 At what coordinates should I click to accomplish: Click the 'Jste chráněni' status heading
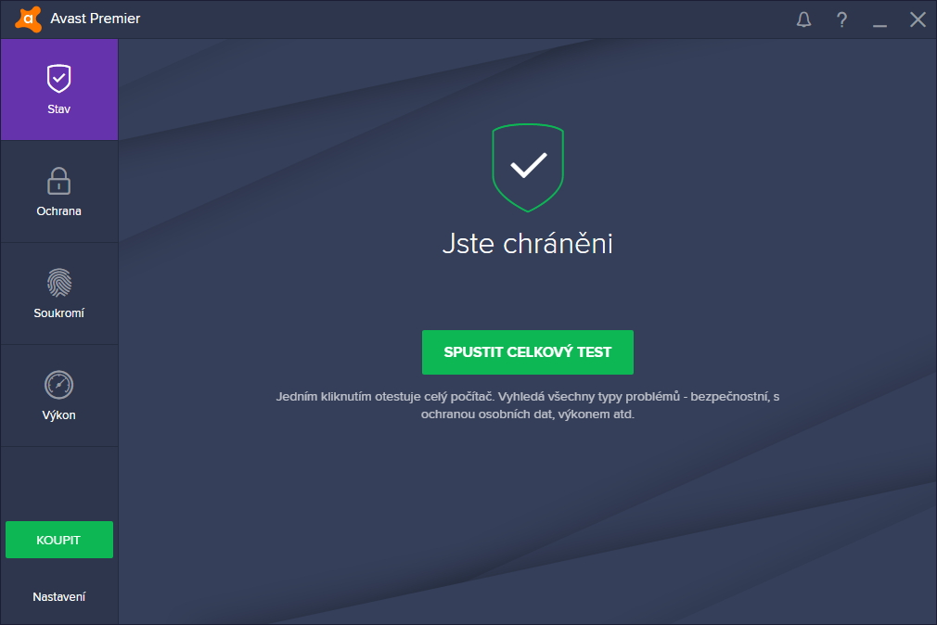528,244
